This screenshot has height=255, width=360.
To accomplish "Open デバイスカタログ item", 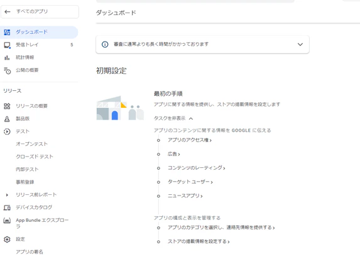I will tap(34, 207).
